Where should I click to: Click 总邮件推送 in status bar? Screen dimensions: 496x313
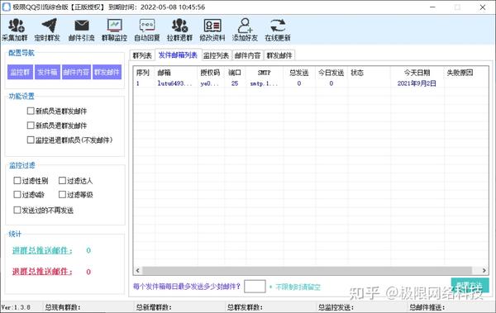click(x=427, y=307)
